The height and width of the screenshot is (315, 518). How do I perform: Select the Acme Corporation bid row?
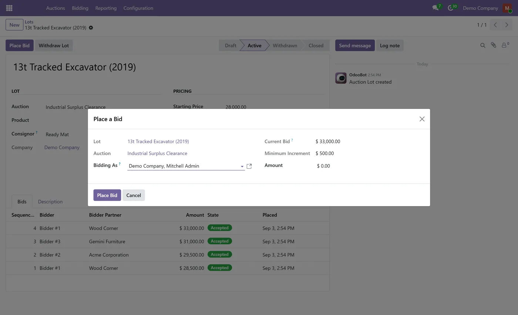click(x=167, y=255)
